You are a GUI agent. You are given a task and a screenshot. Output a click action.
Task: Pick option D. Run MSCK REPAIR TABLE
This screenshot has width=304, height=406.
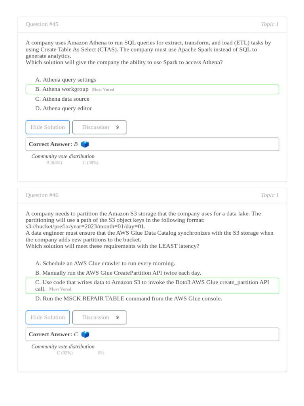[x=129, y=298]
